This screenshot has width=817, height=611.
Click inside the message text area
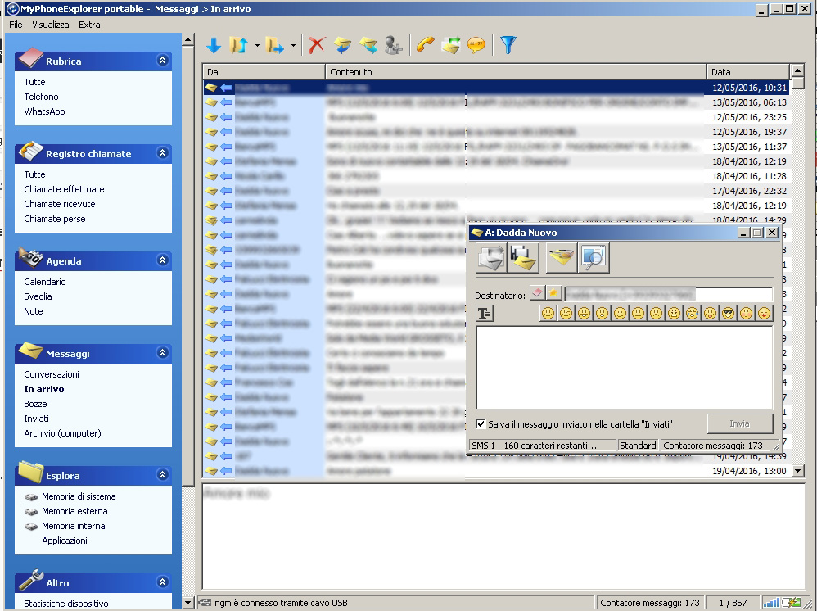click(625, 368)
